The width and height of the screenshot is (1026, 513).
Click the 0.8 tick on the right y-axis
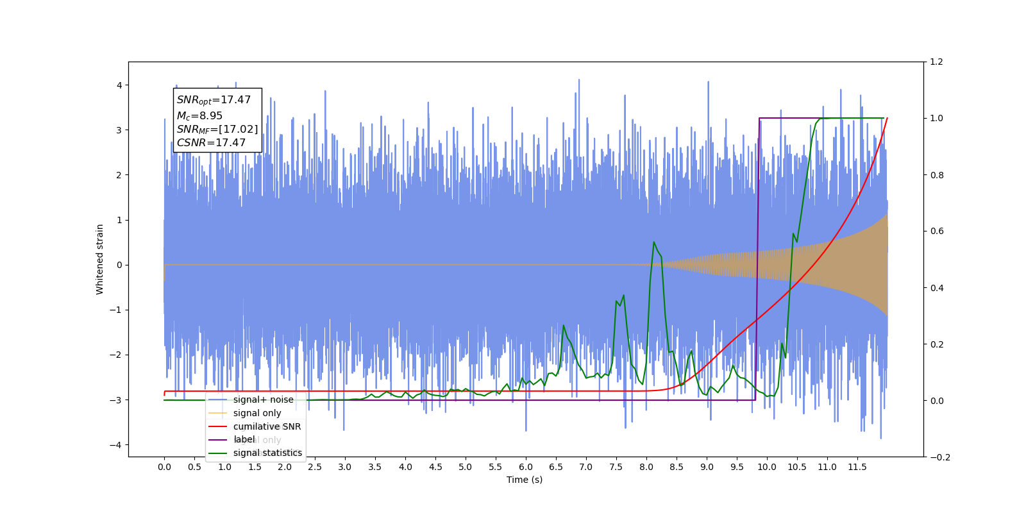point(936,175)
